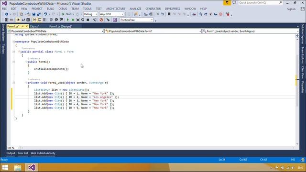Click the comment bubble icon
Viewport: 306px width, 172px height.
point(56,20)
